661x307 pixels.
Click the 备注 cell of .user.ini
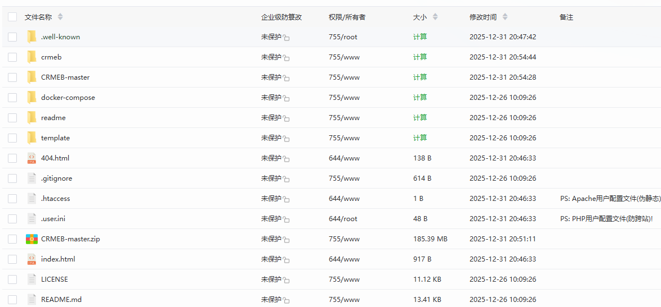[x=606, y=219]
